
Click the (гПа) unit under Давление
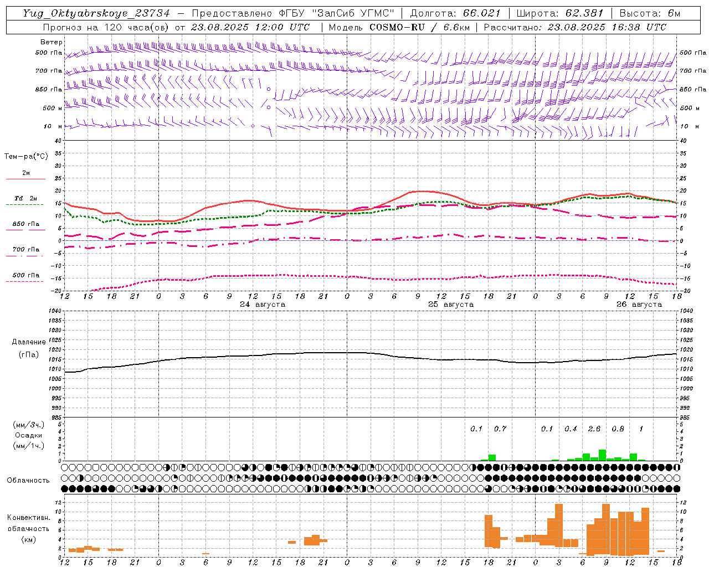(28, 355)
